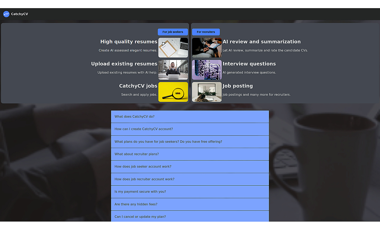Screen dimensions: 380x230
Task: Expand 'Can I cancel or update my plan?'
Action: tap(190, 216)
